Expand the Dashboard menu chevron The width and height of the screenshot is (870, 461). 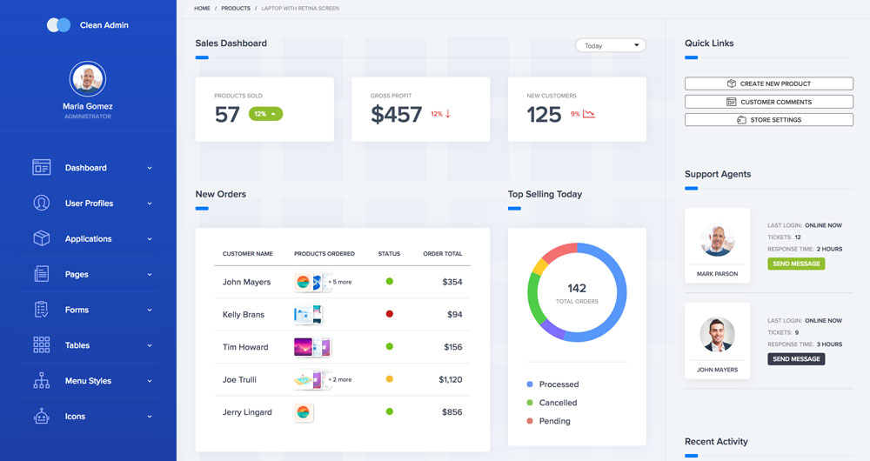(150, 168)
